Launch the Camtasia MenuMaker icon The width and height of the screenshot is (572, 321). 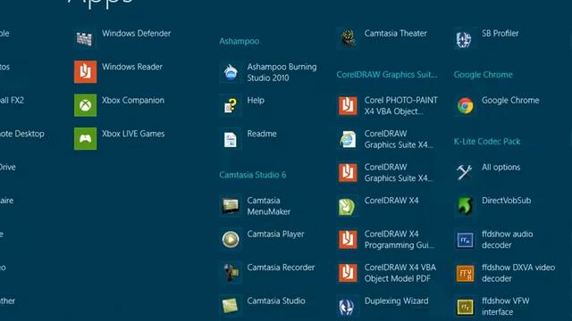pyautogui.click(x=231, y=206)
